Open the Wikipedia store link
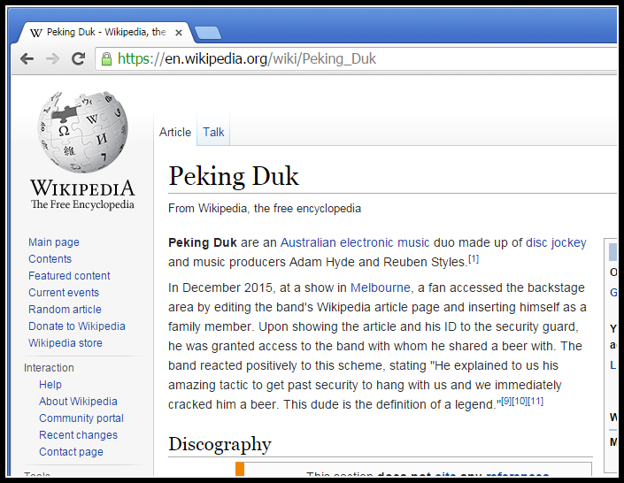Viewport: 624px width, 483px height. pyautogui.click(x=65, y=342)
